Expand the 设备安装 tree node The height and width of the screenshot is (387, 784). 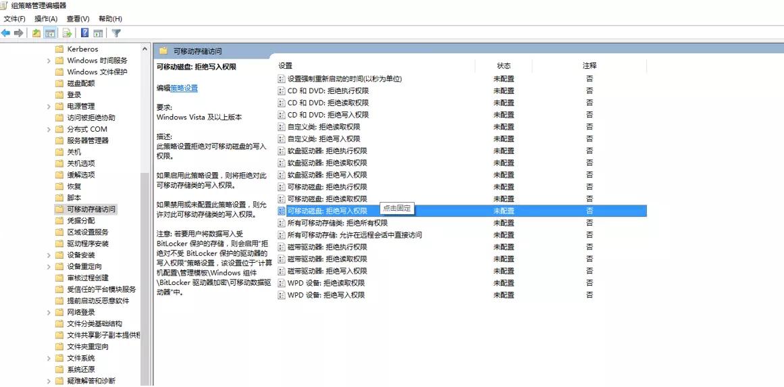click(x=49, y=255)
